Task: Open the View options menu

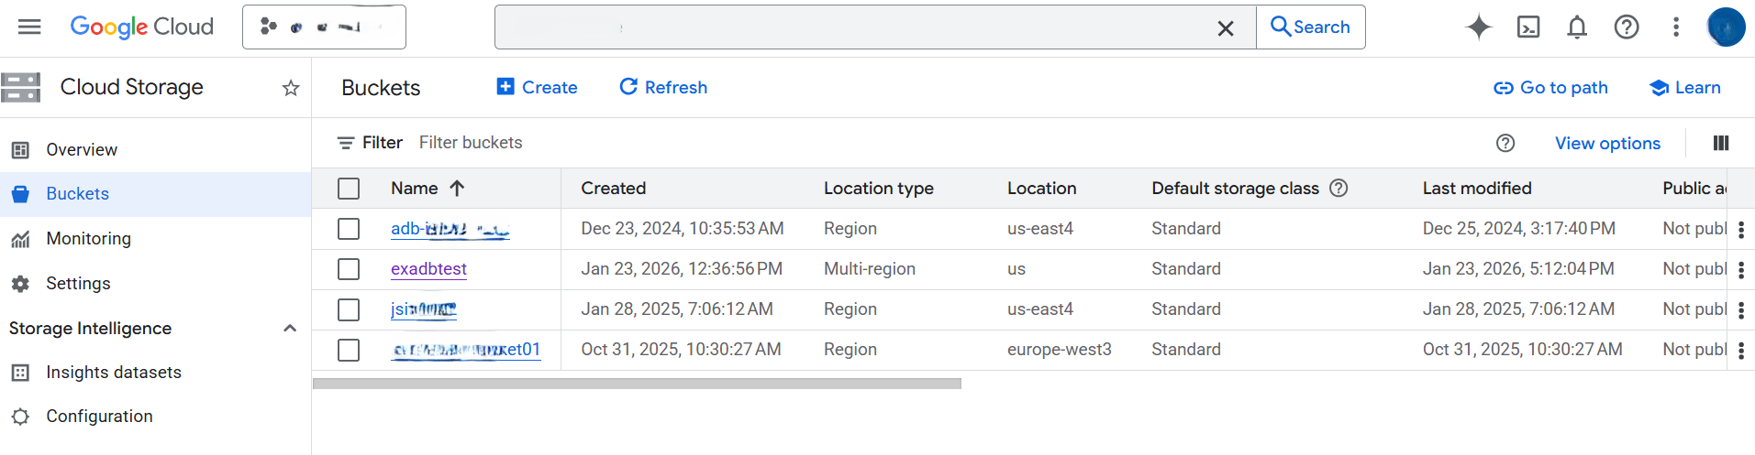Action: [x=1607, y=143]
